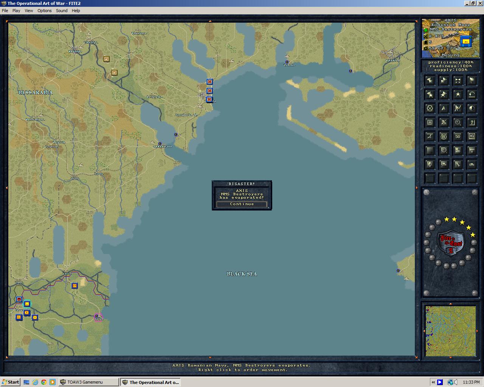Click the HQ icon button

pyautogui.click(x=472, y=136)
